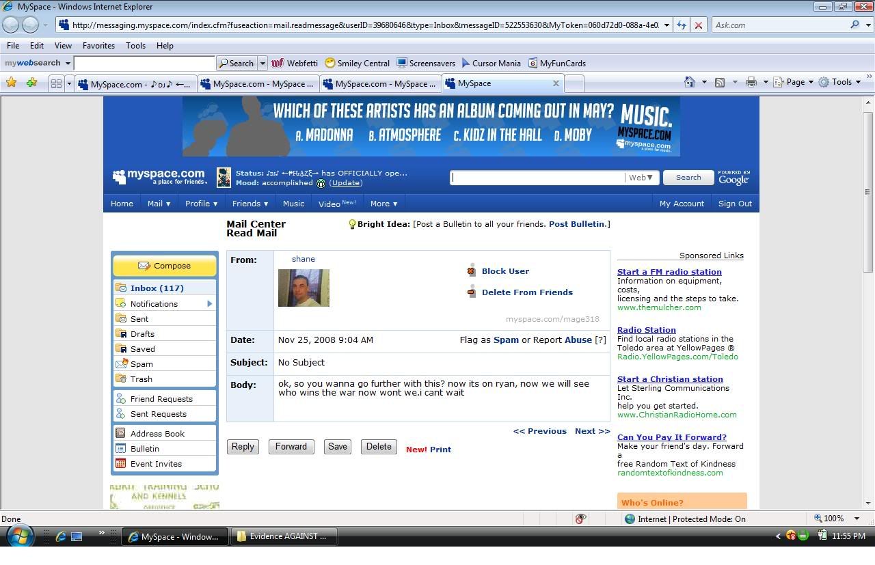Open the File menu
This screenshot has height=565, width=875.
pyautogui.click(x=13, y=46)
